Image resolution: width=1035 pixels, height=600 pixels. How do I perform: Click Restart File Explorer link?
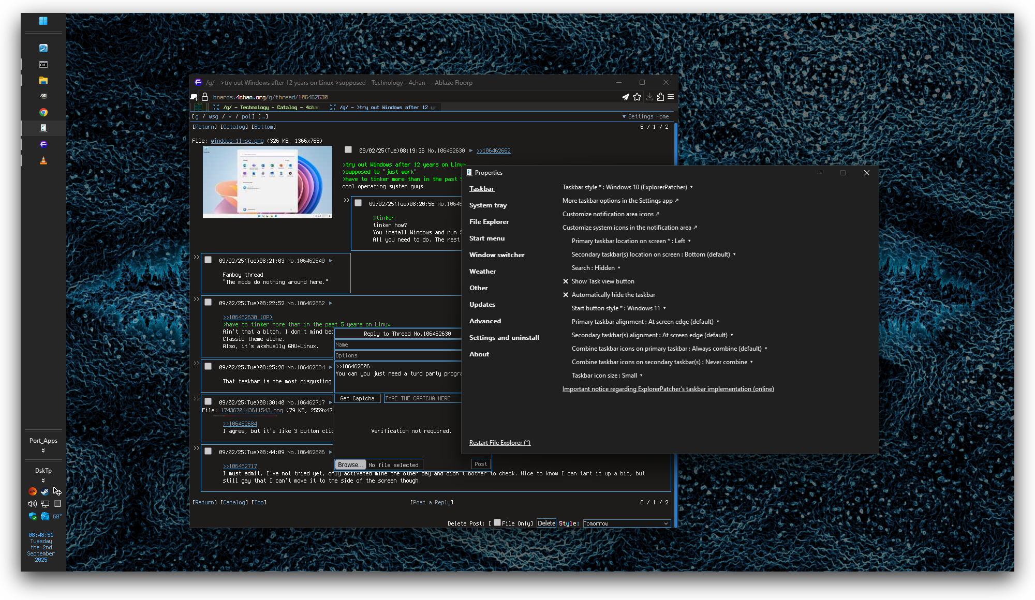coord(500,443)
